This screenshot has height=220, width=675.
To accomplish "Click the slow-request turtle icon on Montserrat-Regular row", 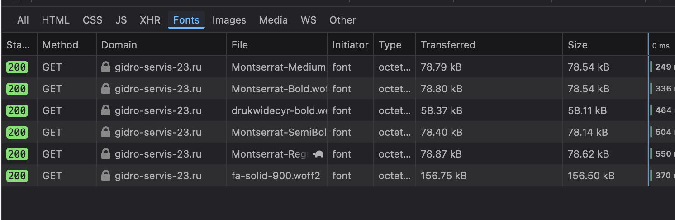I will click(x=319, y=154).
